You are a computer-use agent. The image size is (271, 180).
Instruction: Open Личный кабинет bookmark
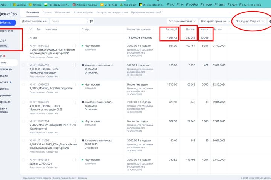click(151, 4)
